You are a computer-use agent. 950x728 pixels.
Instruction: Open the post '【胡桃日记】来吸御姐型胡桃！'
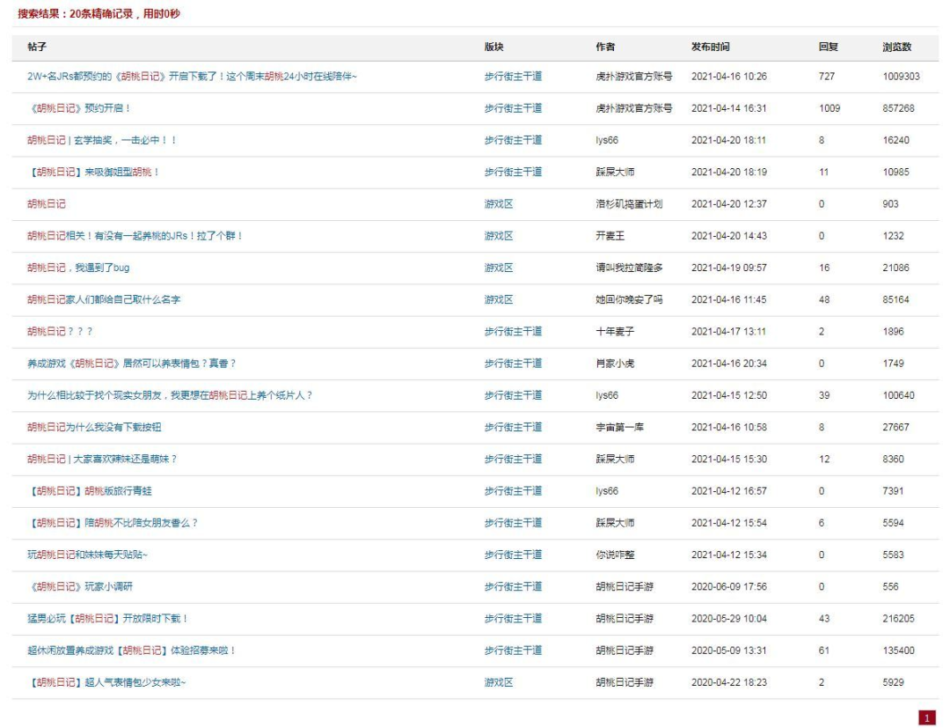[x=93, y=173]
